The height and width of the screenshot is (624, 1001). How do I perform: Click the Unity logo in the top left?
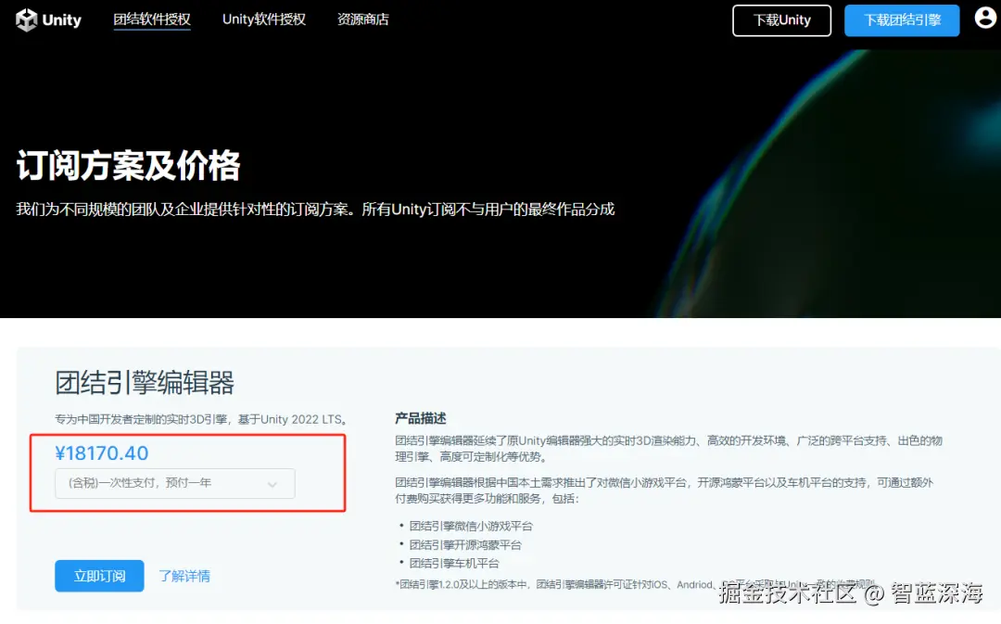(x=48, y=19)
